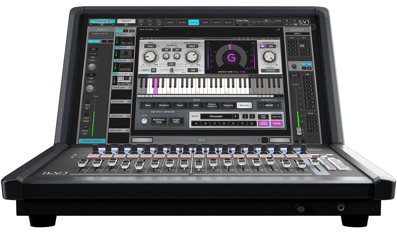This screenshot has width=397, height=242.
Task: Toggle the Correction ON button
Action: tap(262, 46)
